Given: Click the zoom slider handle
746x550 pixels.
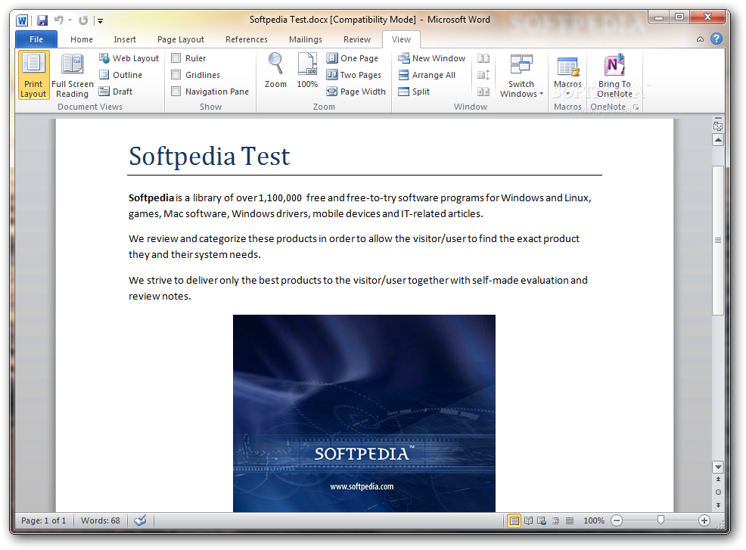Looking at the screenshot, I should coord(661,520).
